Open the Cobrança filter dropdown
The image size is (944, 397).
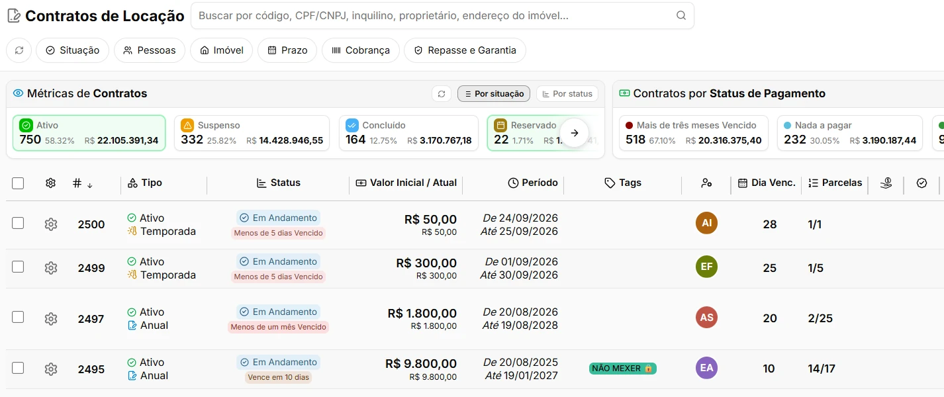[361, 50]
